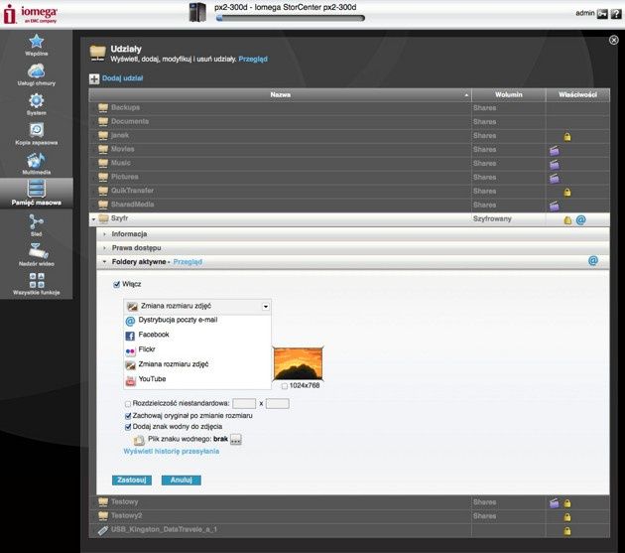Click @ icon in Foldery aktywne header
The width and height of the screenshot is (625, 553).
(592, 260)
